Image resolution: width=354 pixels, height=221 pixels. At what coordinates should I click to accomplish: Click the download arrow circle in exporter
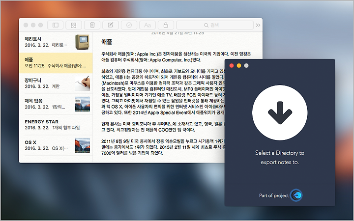(x=280, y=113)
